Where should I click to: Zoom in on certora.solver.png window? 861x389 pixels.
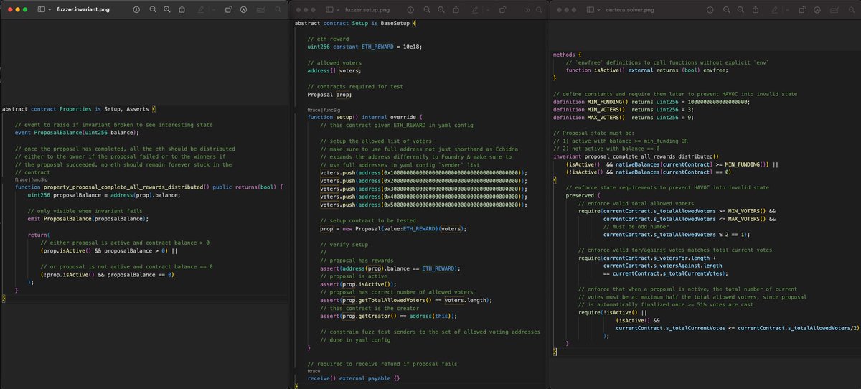tap(740, 10)
